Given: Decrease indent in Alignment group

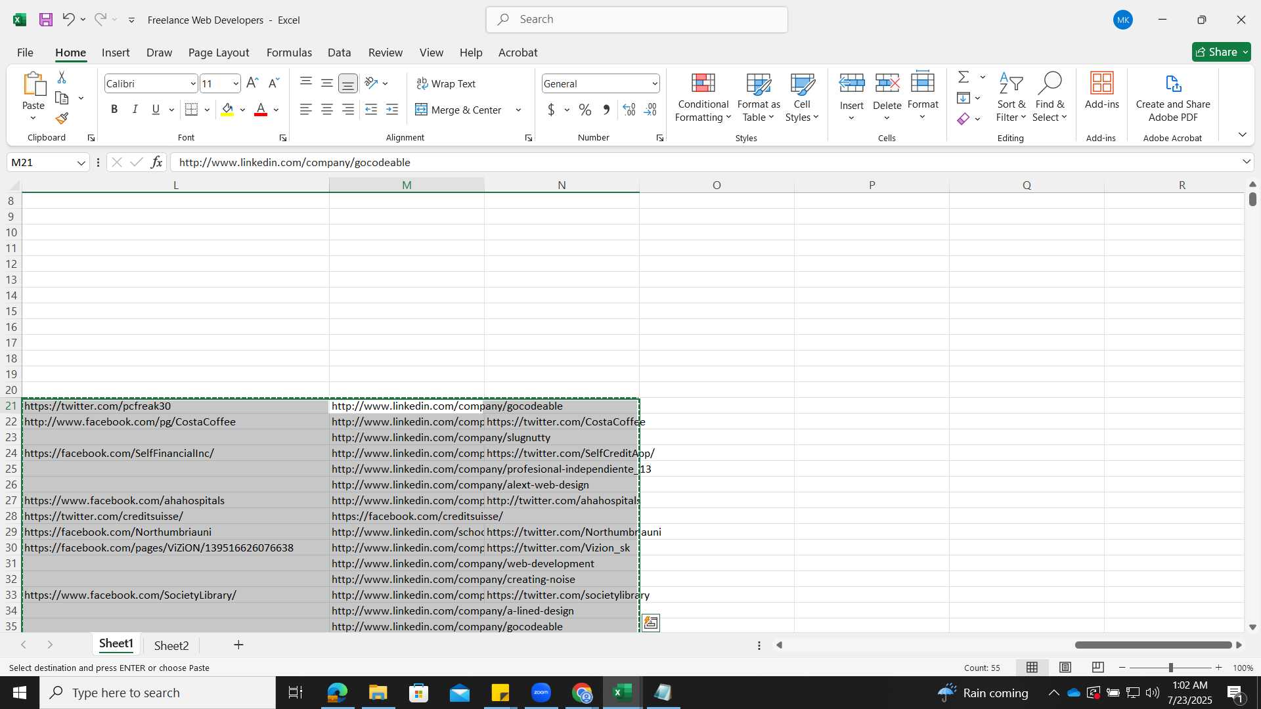Looking at the screenshot, I should coord(371,110).
